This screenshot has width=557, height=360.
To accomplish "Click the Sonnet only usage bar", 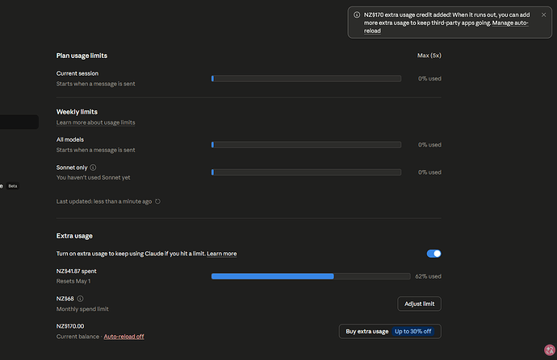I will tap(306, 172).
